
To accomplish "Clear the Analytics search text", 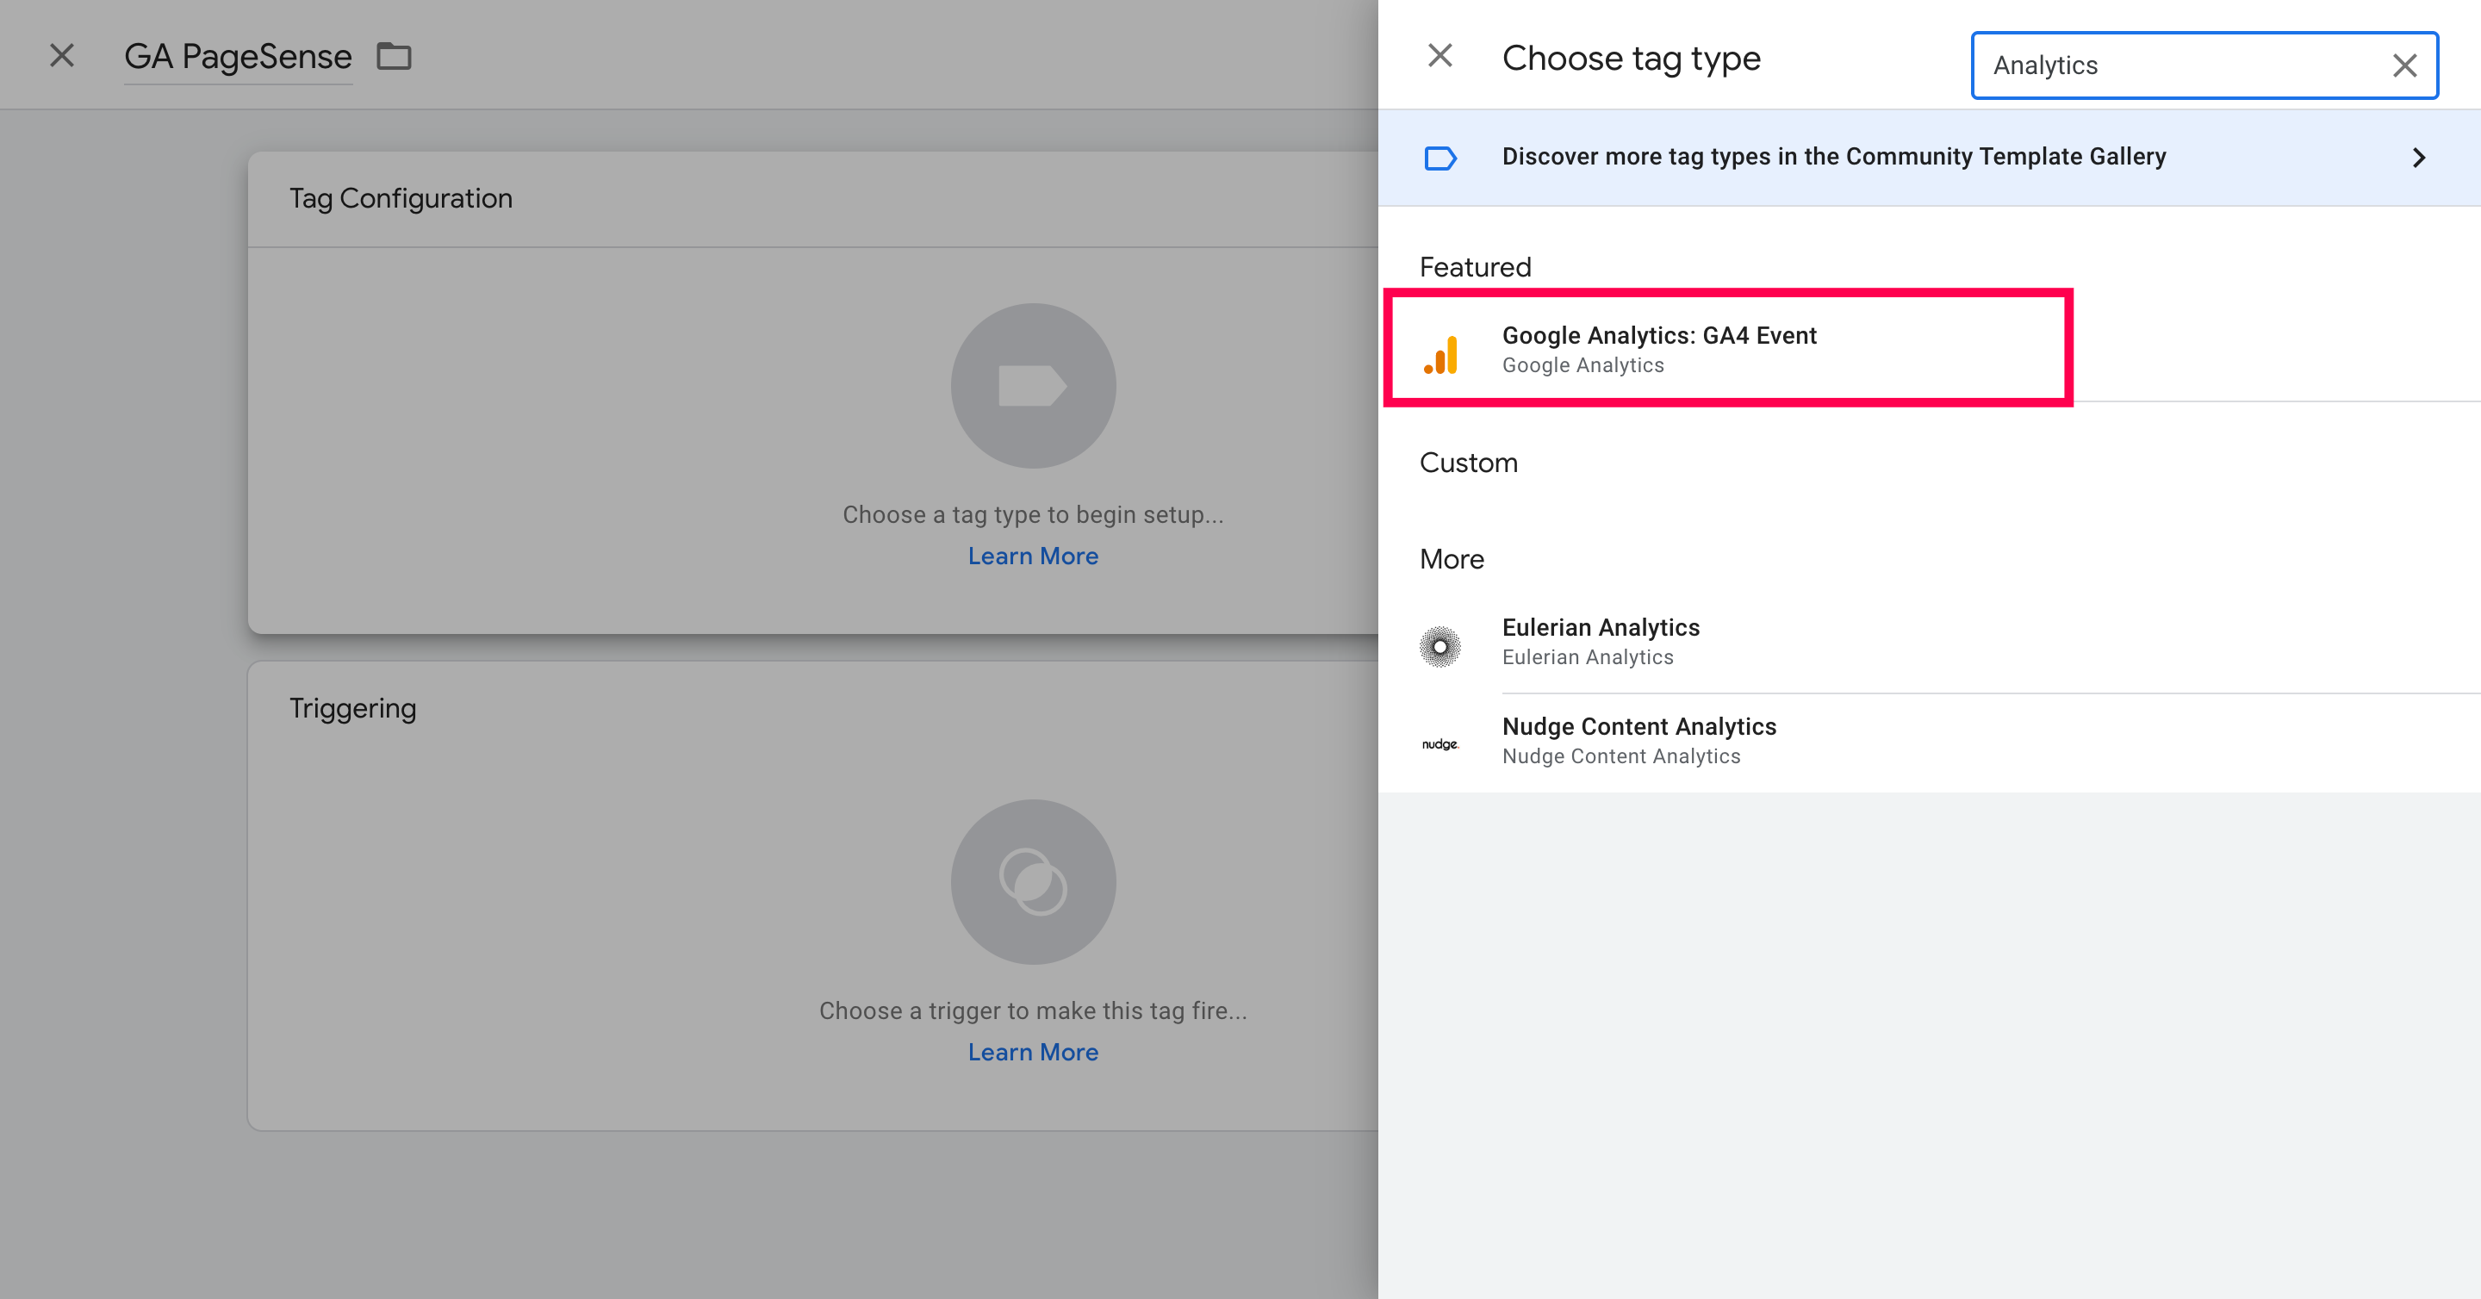I will (2404, 65).
